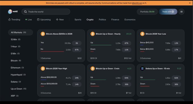Filter by 1 Hour markets
Screen dimensions: 193x104
click(x=16, y=46)
